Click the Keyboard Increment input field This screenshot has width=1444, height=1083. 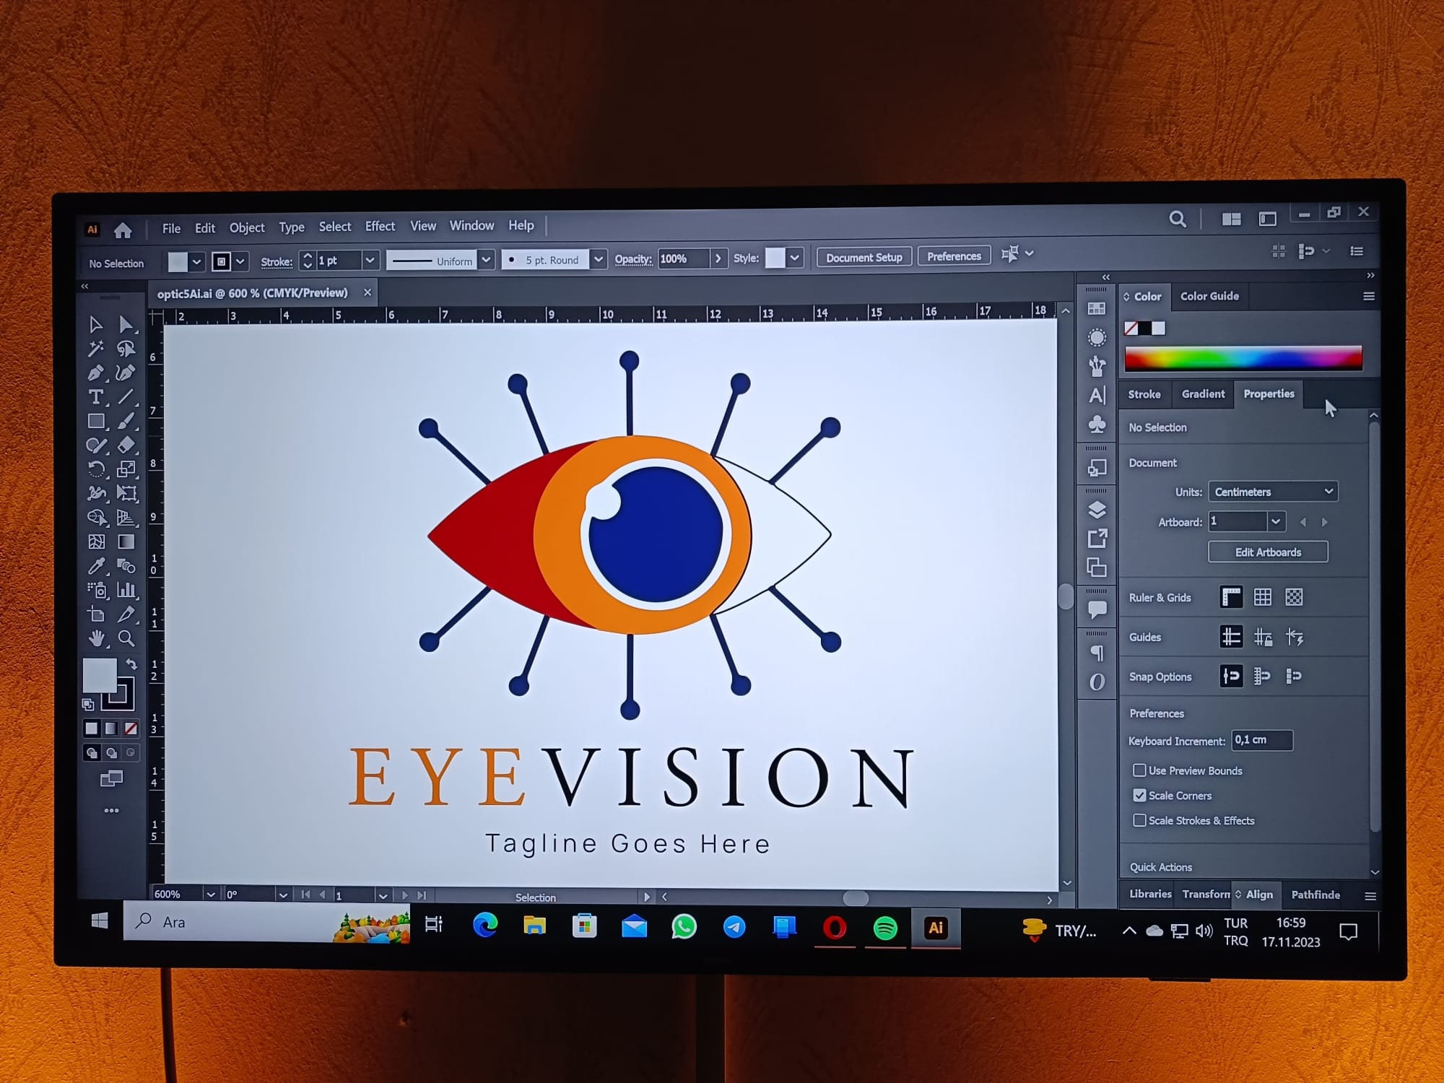pos(1261,740)
